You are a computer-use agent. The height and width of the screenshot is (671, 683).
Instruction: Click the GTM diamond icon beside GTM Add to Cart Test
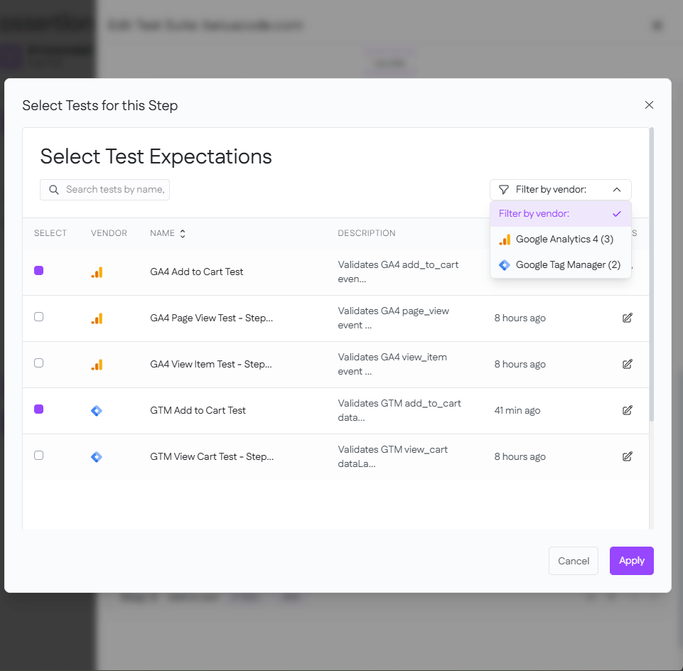coord(96,410)
